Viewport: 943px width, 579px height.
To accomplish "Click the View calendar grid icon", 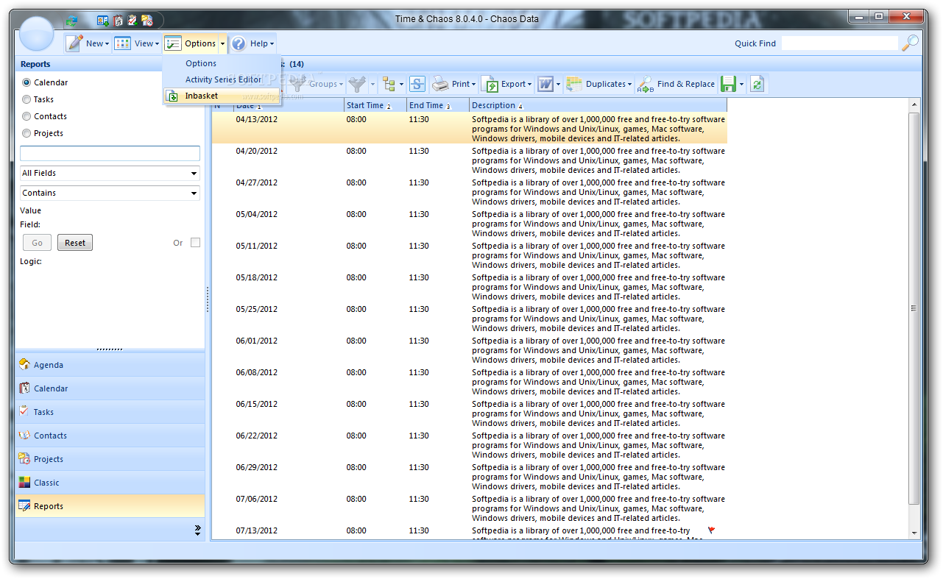I will [123, 43].
